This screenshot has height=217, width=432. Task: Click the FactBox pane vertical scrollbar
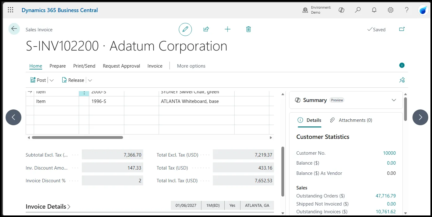click(x=405, y=109)
